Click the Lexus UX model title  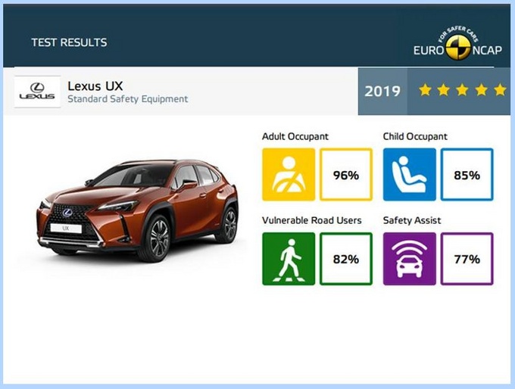coord(95,86)
